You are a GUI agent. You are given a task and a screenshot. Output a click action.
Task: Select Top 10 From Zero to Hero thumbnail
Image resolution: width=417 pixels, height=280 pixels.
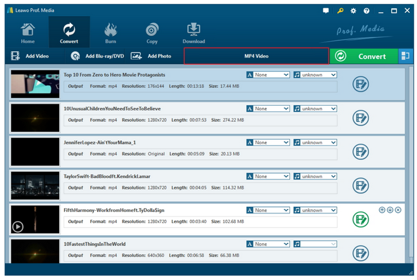coord(35,84)
